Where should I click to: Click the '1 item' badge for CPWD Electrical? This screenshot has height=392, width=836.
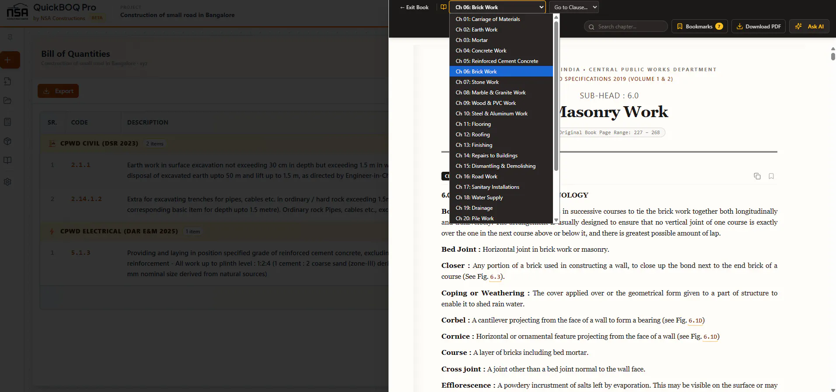[x=193, y=232]
